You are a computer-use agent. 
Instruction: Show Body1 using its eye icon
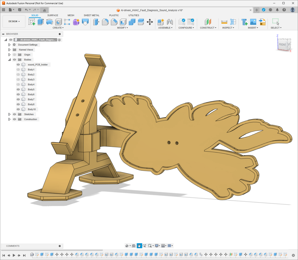click(x=18, y=70)
